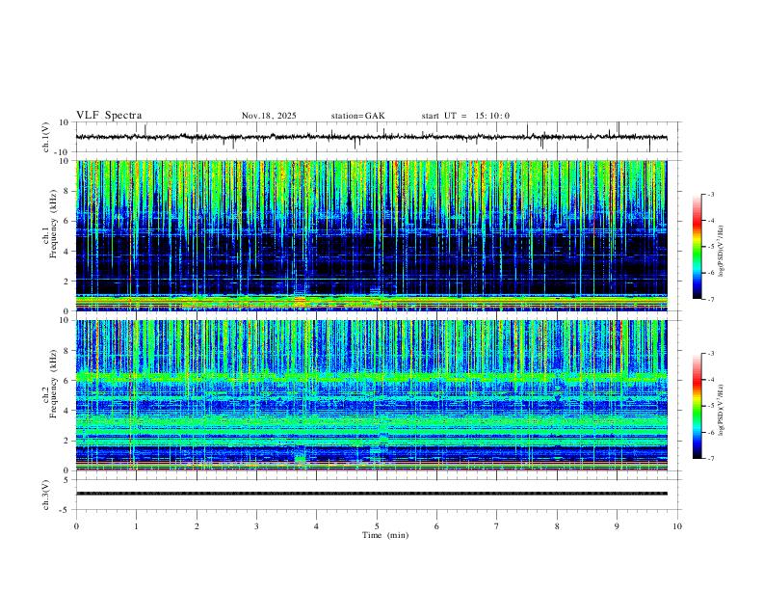Click time axis tick label "0"
This screenshot has width=763, height=590.
click(x=76, y=526)
